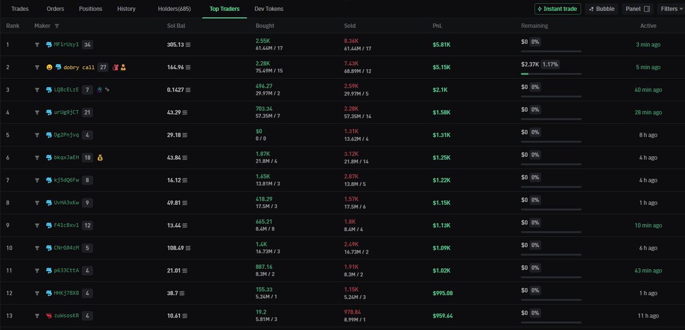
Task: Click the red platform icon beside zuWsosKR
Action: (49, 316)
